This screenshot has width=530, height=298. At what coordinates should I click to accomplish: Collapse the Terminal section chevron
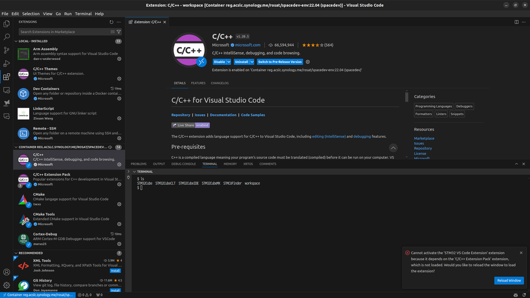[134, 172]
